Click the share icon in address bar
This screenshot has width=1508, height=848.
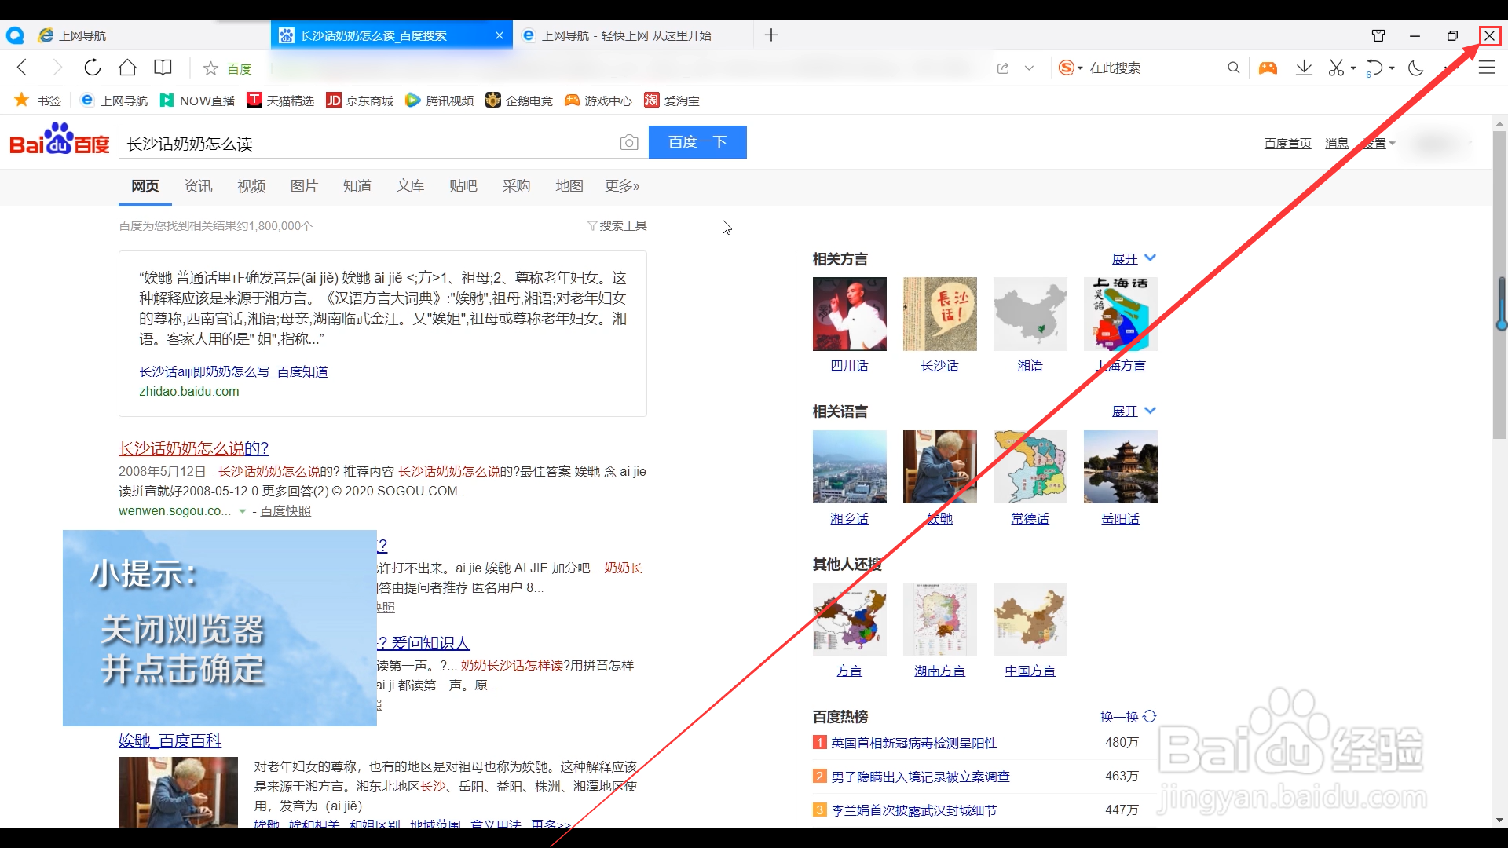coord(1003,68)
